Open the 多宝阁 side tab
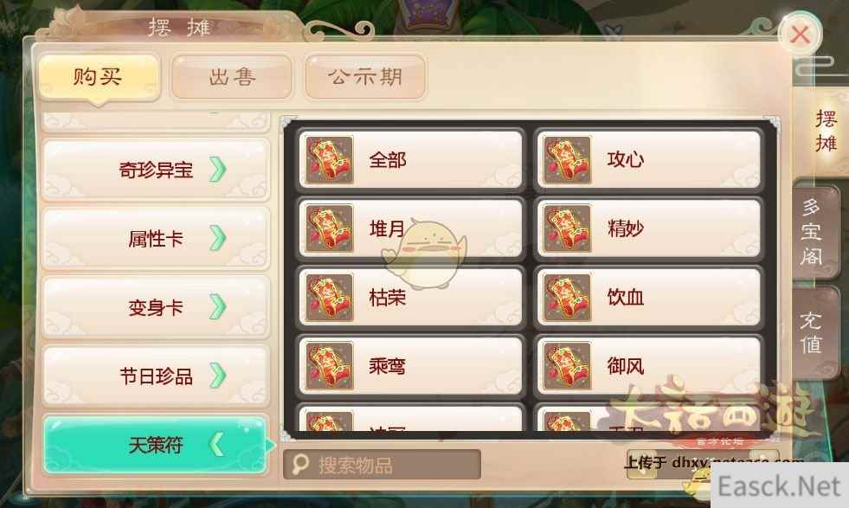Screen dimensions: 849x508 [812, 232]
